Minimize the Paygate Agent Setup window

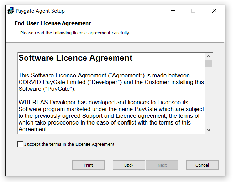click(173, 11)
